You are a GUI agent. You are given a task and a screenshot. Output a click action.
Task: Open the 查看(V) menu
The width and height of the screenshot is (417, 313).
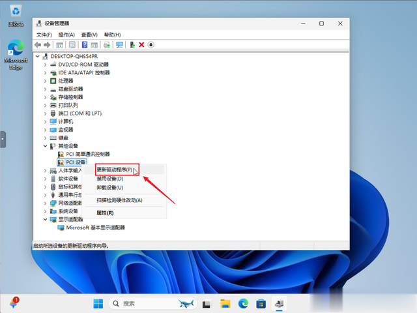tap(89, 35)
